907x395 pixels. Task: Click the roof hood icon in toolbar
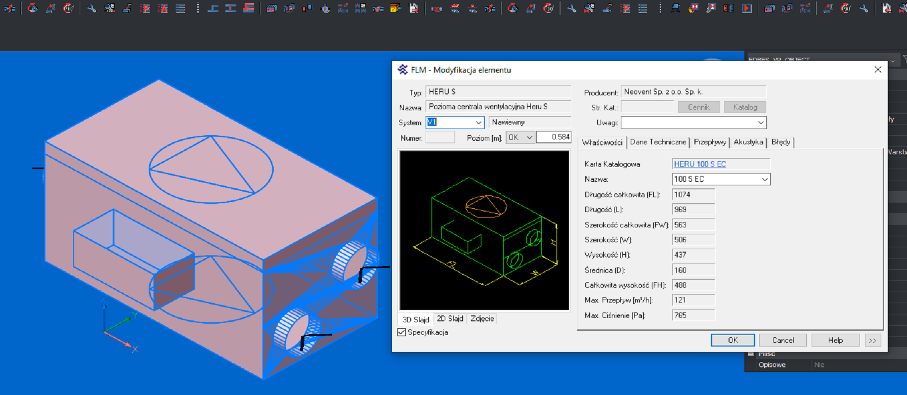pyautogui.click(x=675, y=8)
